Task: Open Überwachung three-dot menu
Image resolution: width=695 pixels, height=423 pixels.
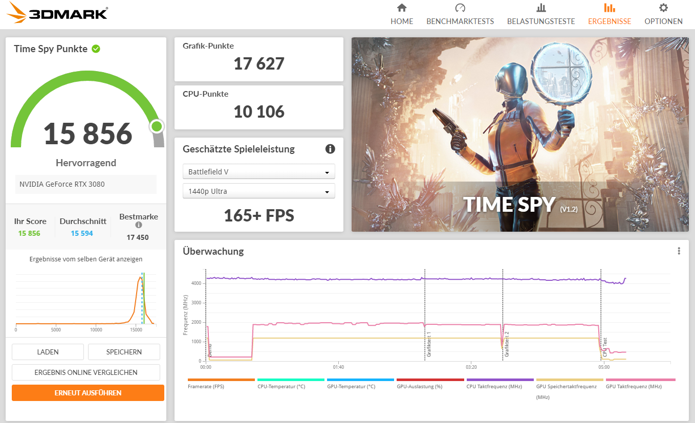Action: [679, 251]
